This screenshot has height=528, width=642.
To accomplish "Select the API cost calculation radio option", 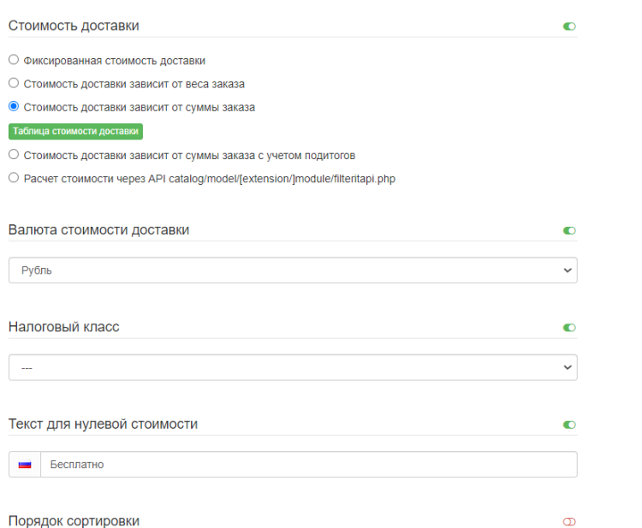I will [x=14, y=178].
